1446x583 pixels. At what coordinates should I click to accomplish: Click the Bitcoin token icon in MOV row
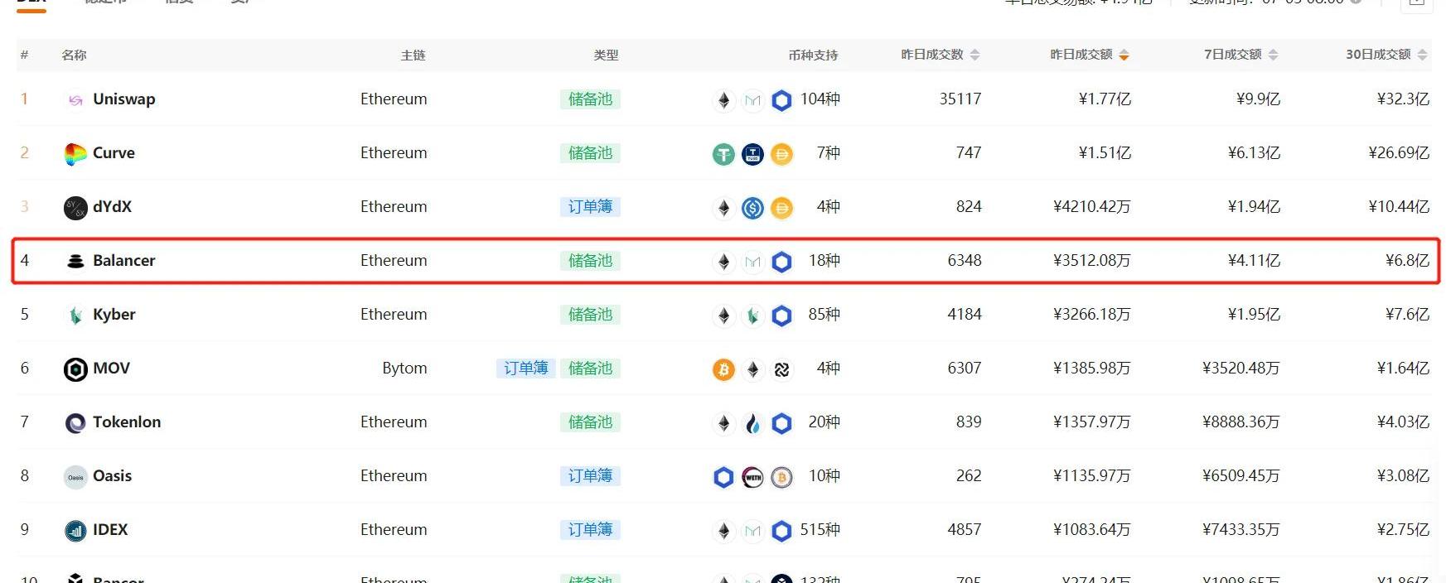(723, 369)
